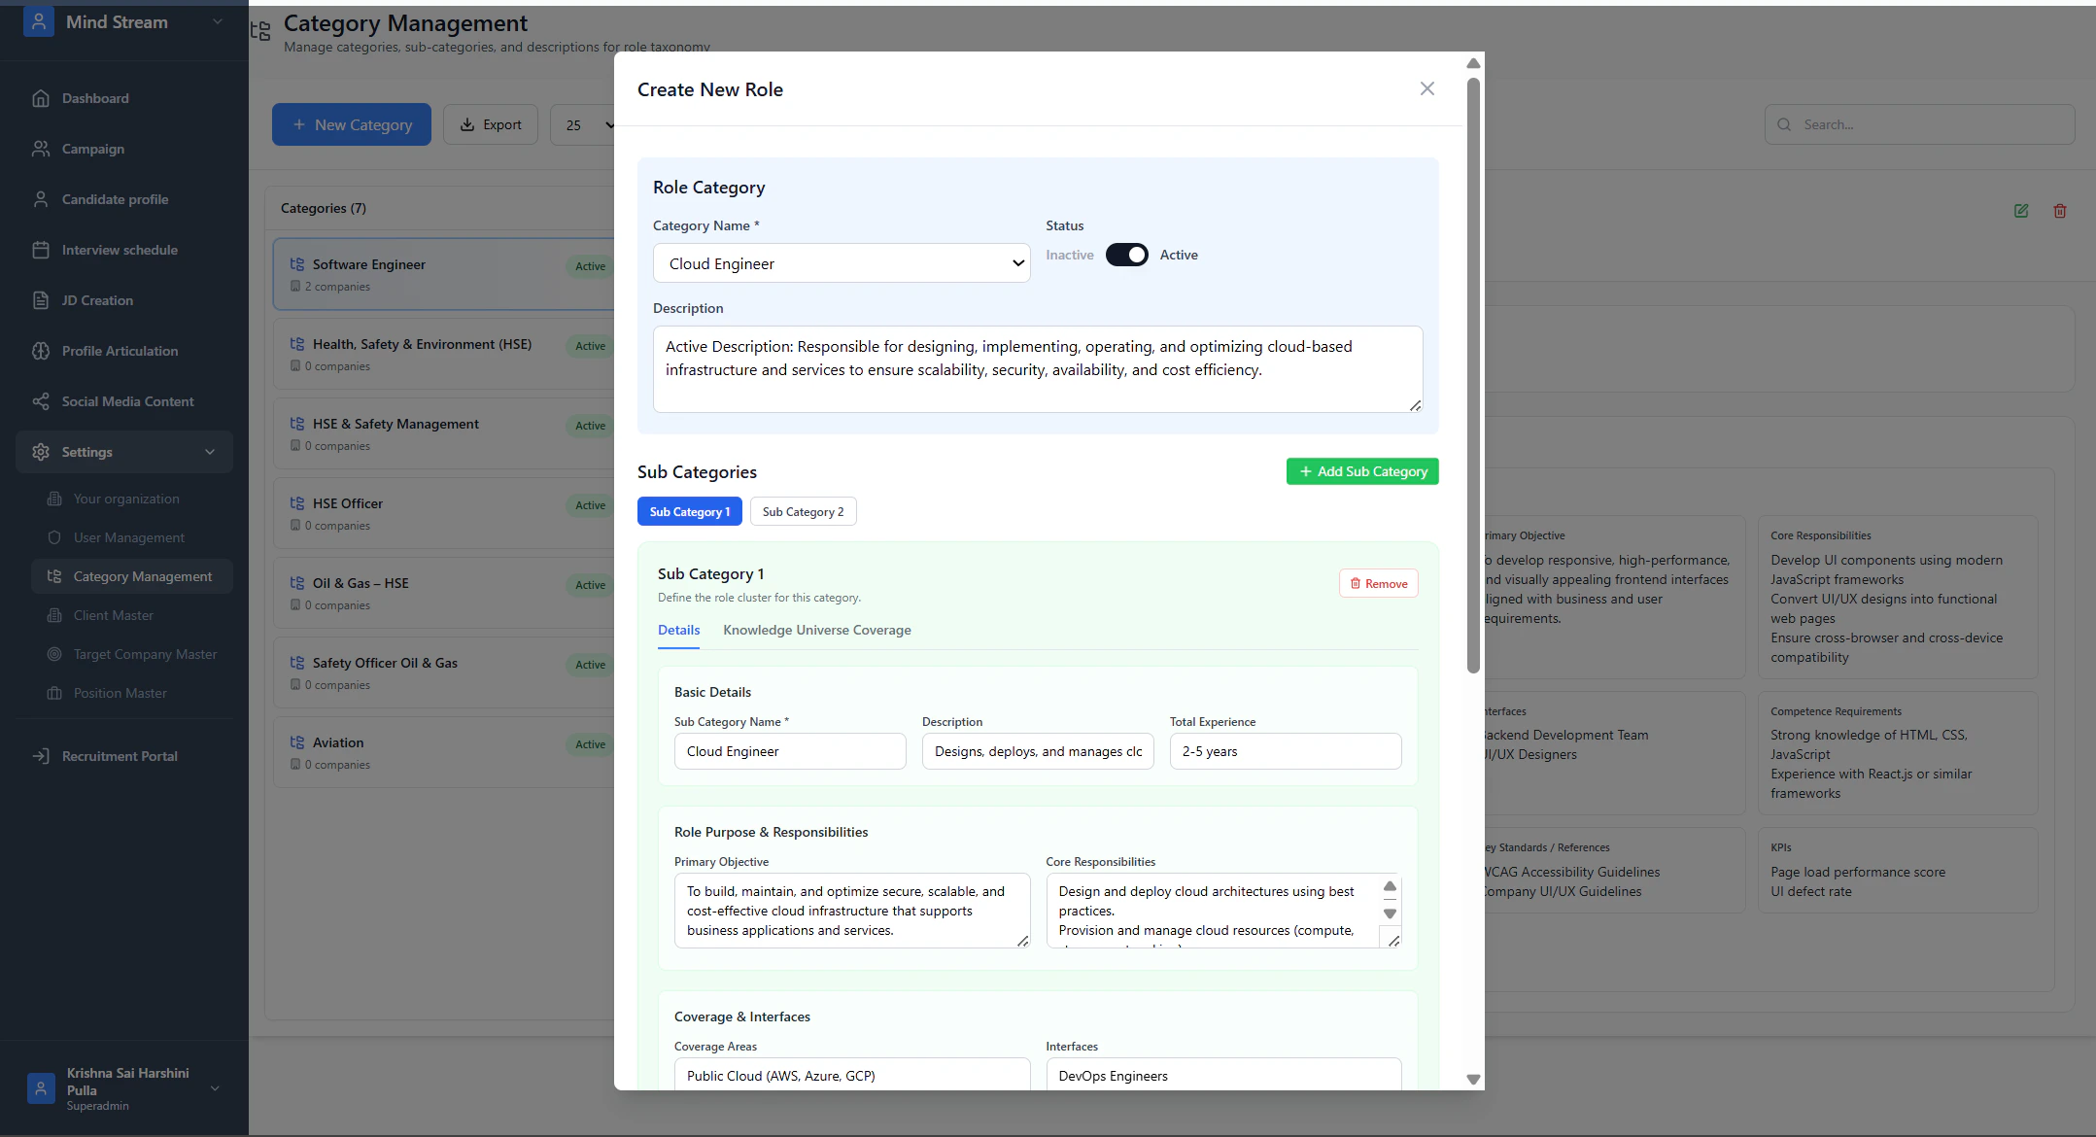Switch to Knowledge Universe Coverage tab

coord(816,630)
